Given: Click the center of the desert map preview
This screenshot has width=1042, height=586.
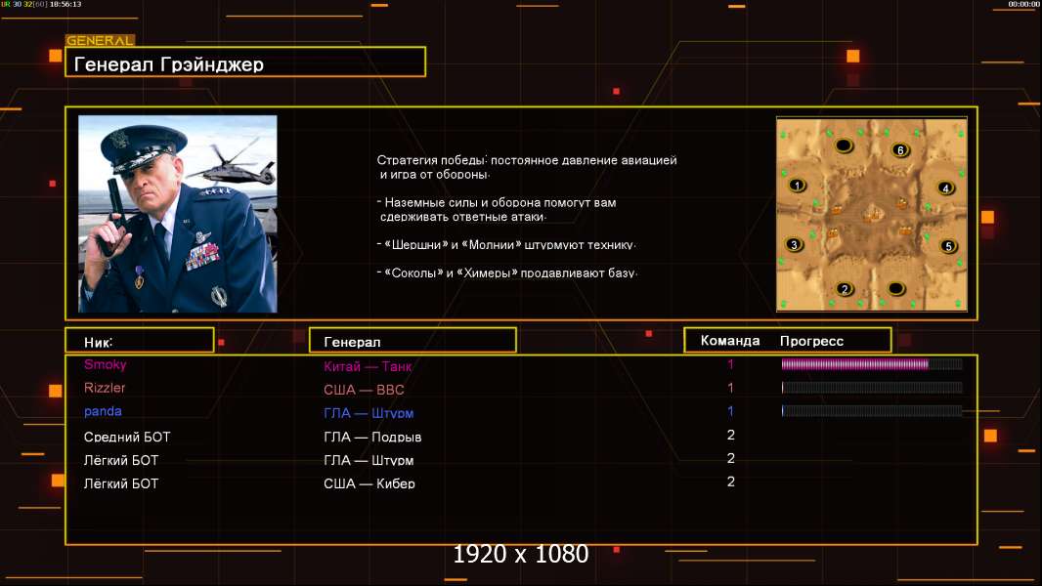Looking at the screenshot, I should tap(872, 214).
